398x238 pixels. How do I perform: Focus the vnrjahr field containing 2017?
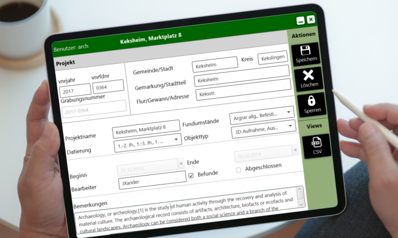point(75,91)
